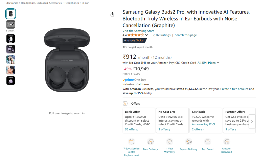Open the All EMI Plans dropdown
The height and width of the screenshot is (157, 259).
[208, 63]
